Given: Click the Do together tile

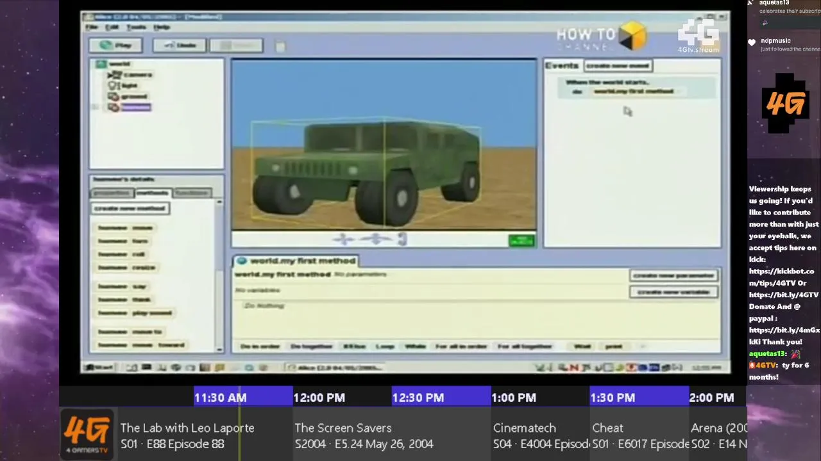Looking at the screenshot, I should point(312,346).
